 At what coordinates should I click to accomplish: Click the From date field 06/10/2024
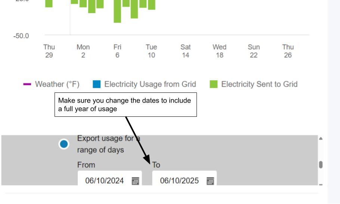pos(110,178)
